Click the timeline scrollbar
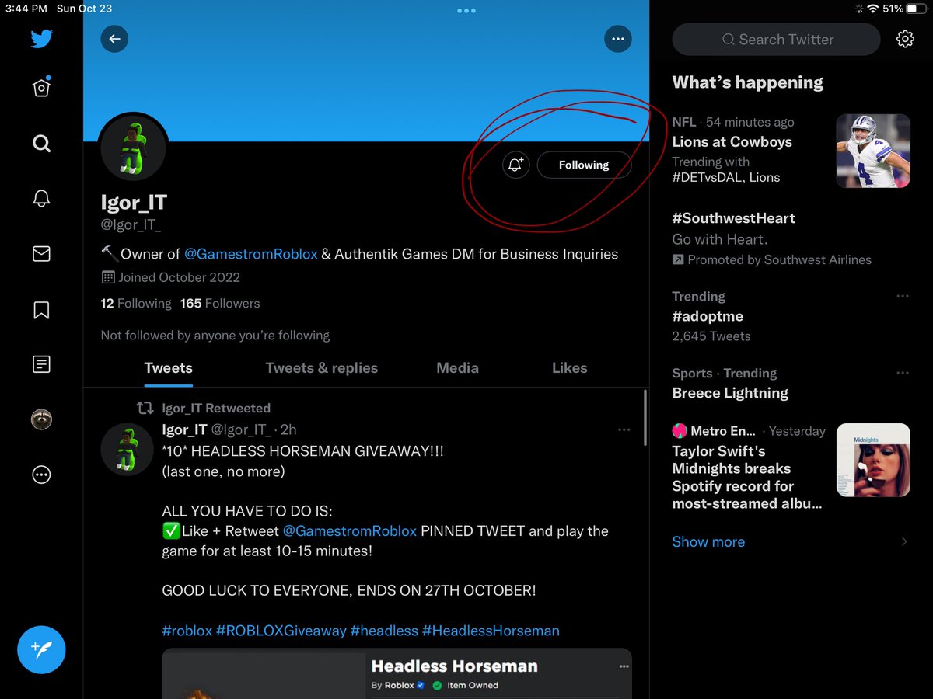This screenshot has width=933, height=699. click(x=645, y=418)
